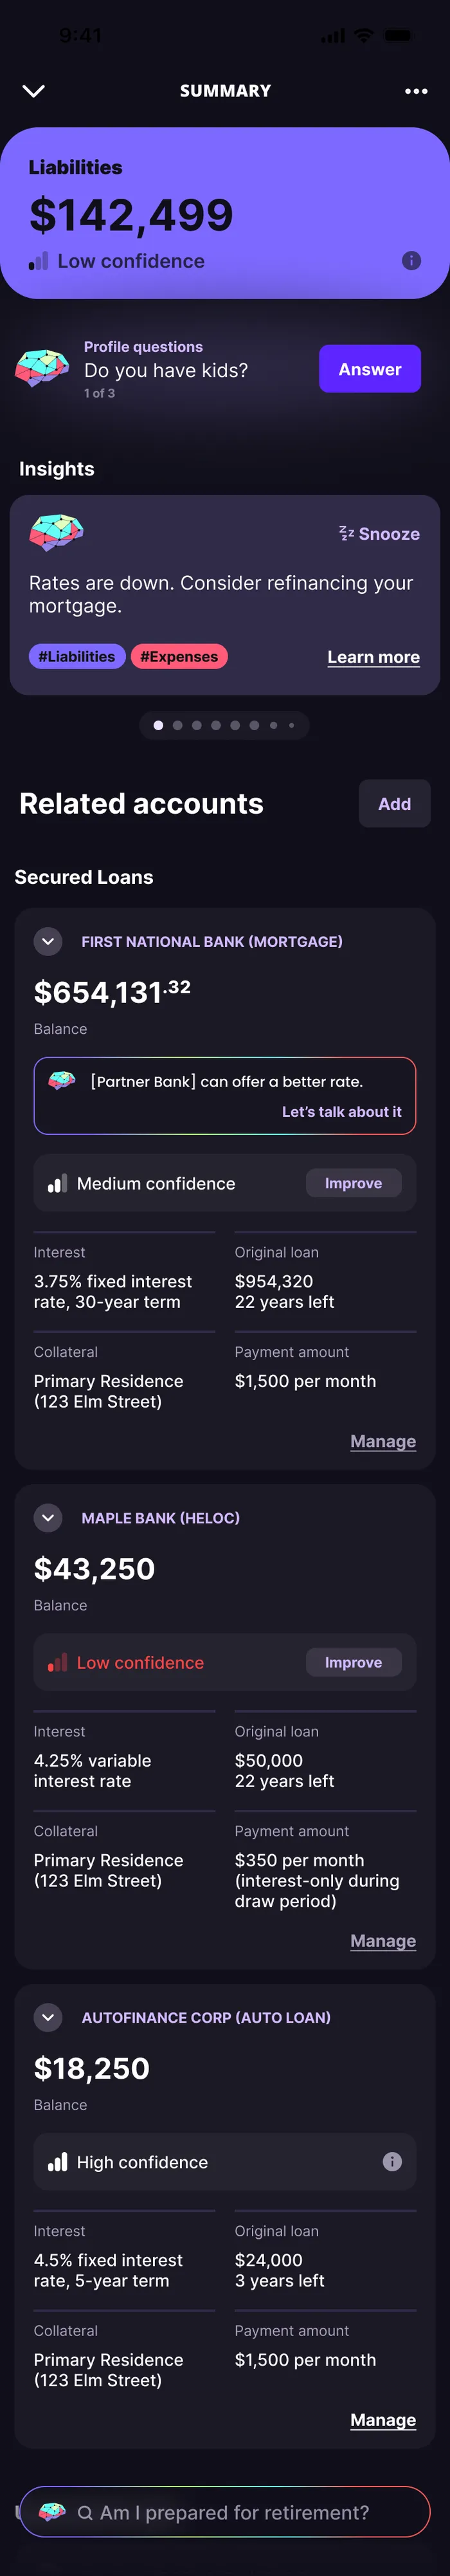Tap info icon on Liabilities card
This screenshot has height=2576, width=450.
coord(411,261)
